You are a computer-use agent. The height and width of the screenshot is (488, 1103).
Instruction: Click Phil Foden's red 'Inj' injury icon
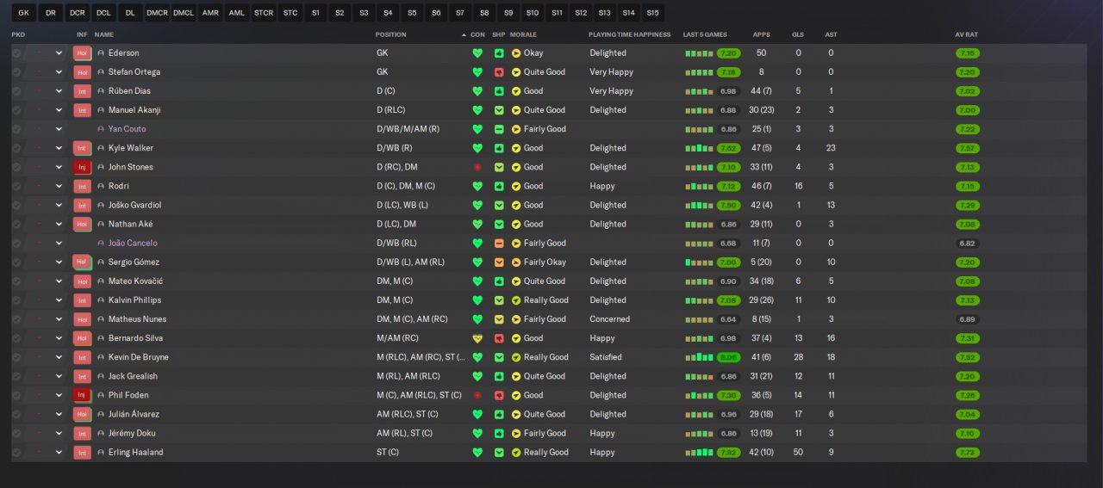82,396
